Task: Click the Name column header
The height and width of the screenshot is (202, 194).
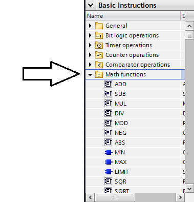Action: pos(133,16)
